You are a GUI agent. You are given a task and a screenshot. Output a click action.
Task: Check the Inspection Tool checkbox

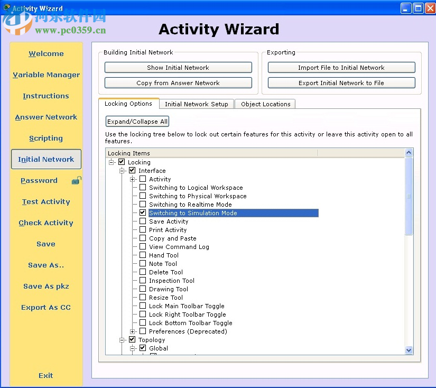point(143,280)
